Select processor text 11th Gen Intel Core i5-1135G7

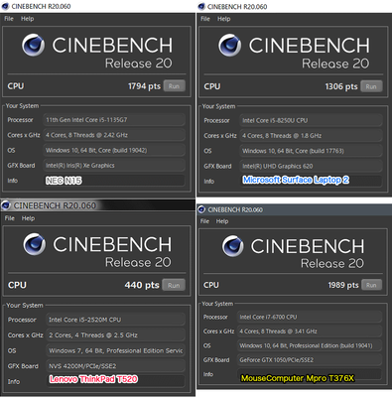(86, 120)
